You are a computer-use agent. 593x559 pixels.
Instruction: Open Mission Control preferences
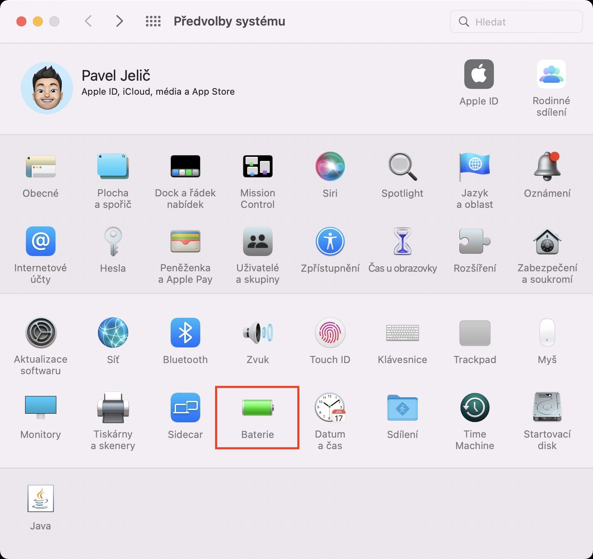pos(258,167)
